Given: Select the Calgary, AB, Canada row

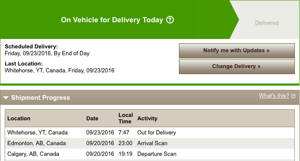Looking at the screenshot, I should click(150, 154).
